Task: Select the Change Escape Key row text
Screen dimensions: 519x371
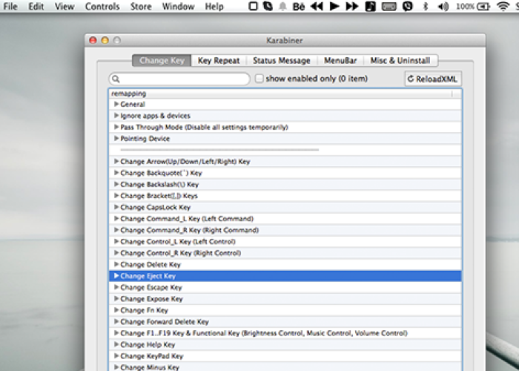Action: [x=151, y=287]
